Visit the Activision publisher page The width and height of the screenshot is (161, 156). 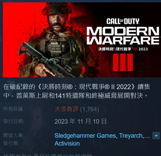click(67, 143)
